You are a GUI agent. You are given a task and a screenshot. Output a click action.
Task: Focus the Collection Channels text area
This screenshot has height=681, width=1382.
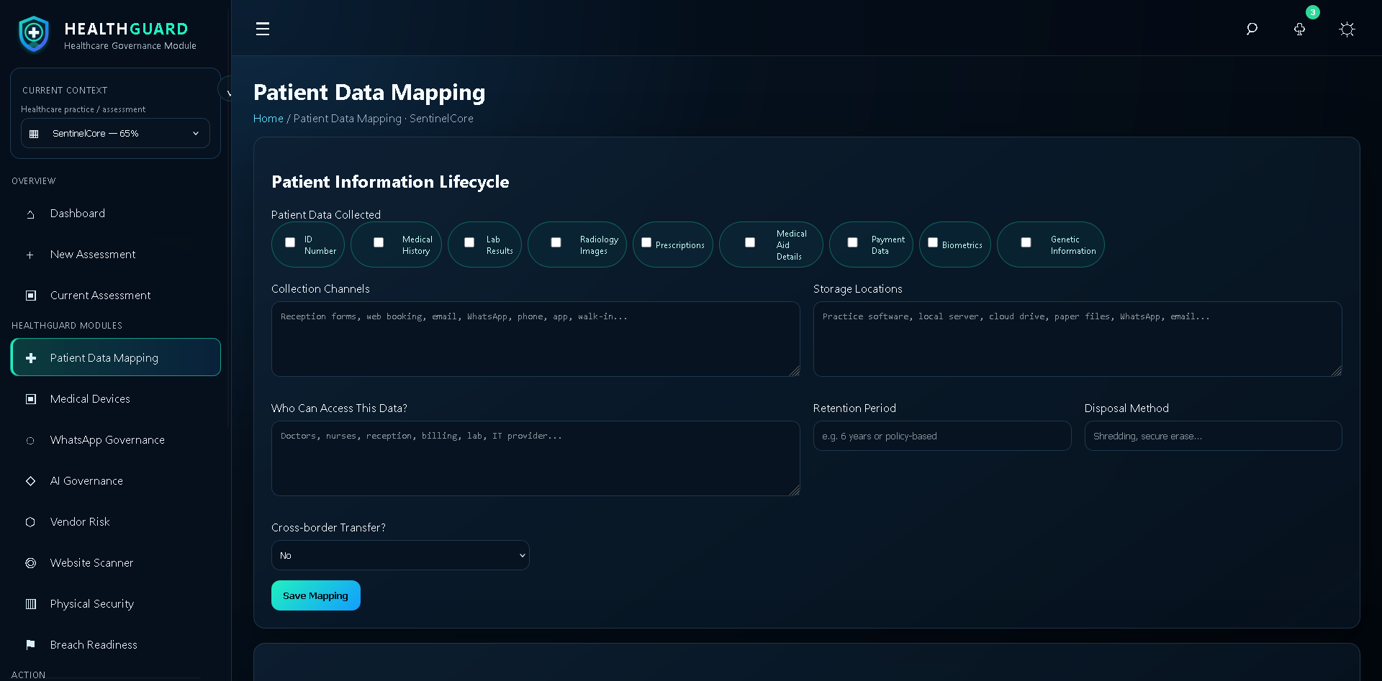(536, 339)
